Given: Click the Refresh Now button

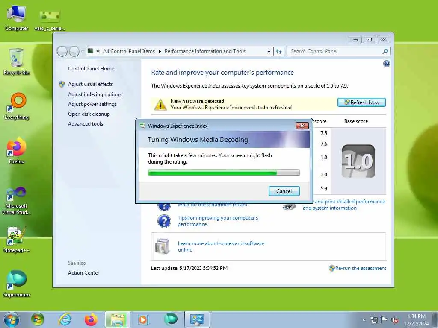Looking at the screenshot, I should pyautogui.click(x=361, y=102).
